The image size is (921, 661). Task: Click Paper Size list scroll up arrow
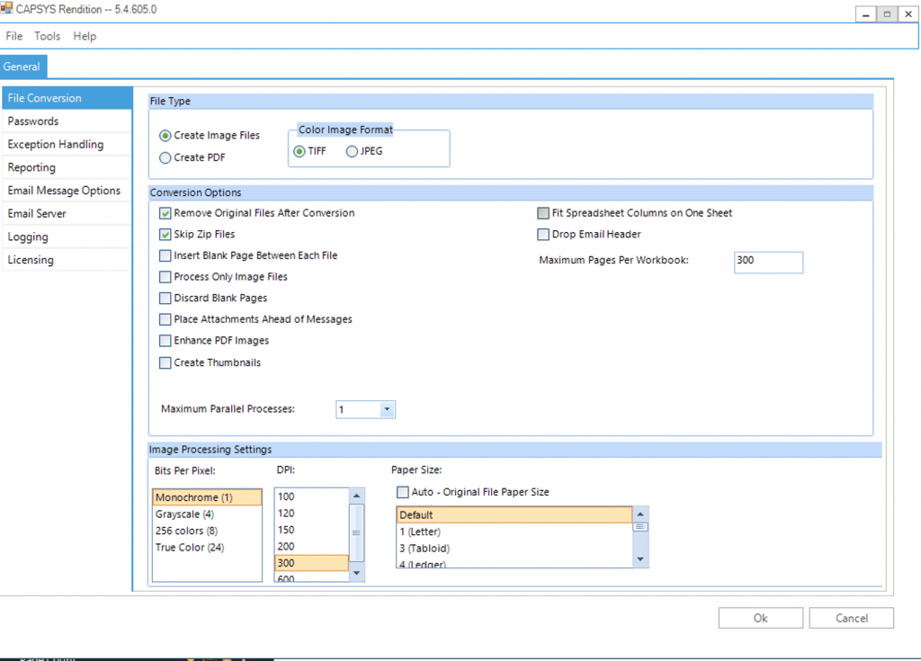(640, 514)
